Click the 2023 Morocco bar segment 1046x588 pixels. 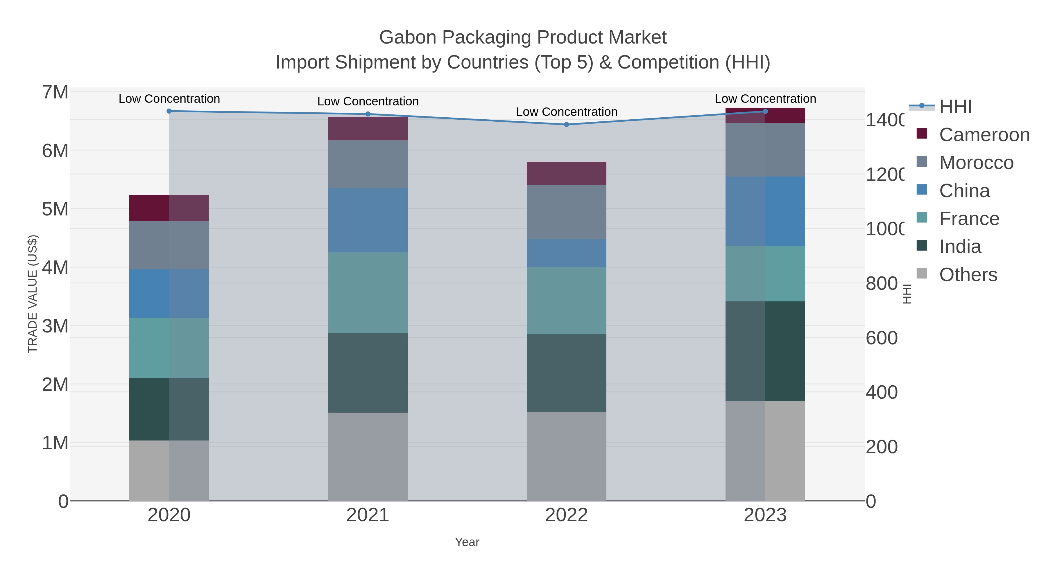pos(765,150)
